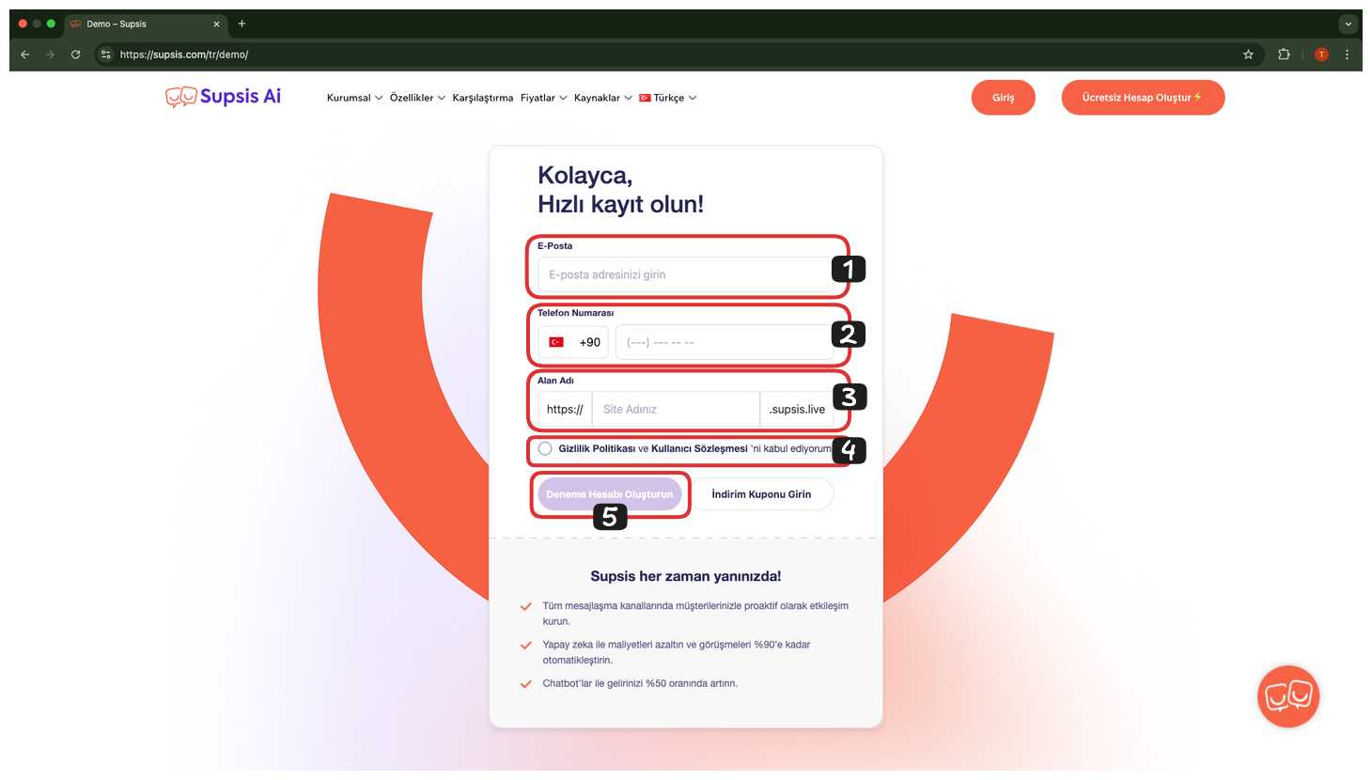Screen dimensions: 1372x780
Task: Open the browser extensions puzzle icon
Action: [1284, 55]
